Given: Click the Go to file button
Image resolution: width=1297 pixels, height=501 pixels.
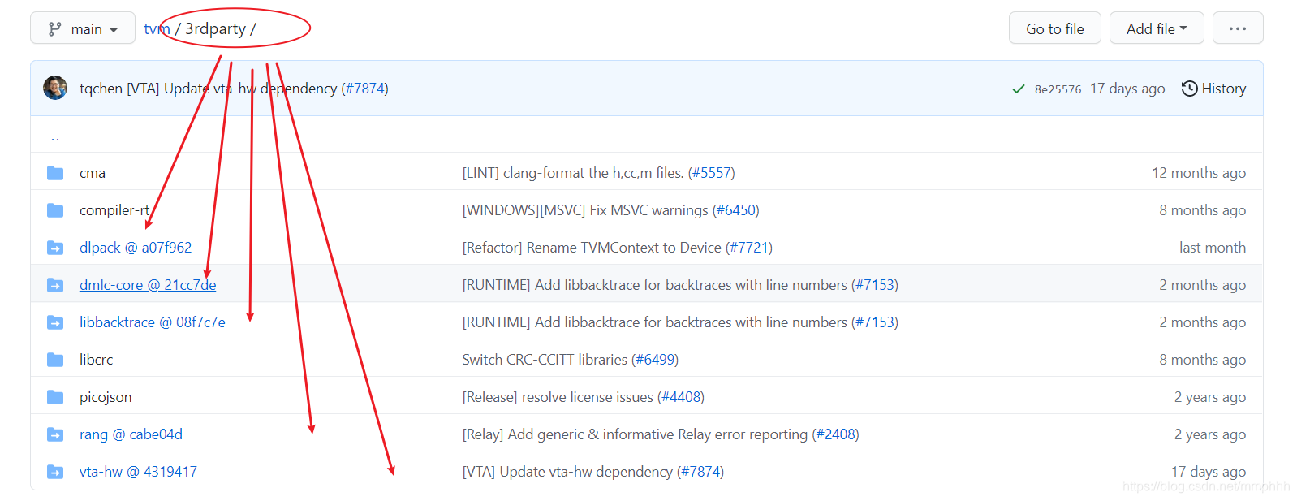Looking at the screenshot, I should (1054, 28).
